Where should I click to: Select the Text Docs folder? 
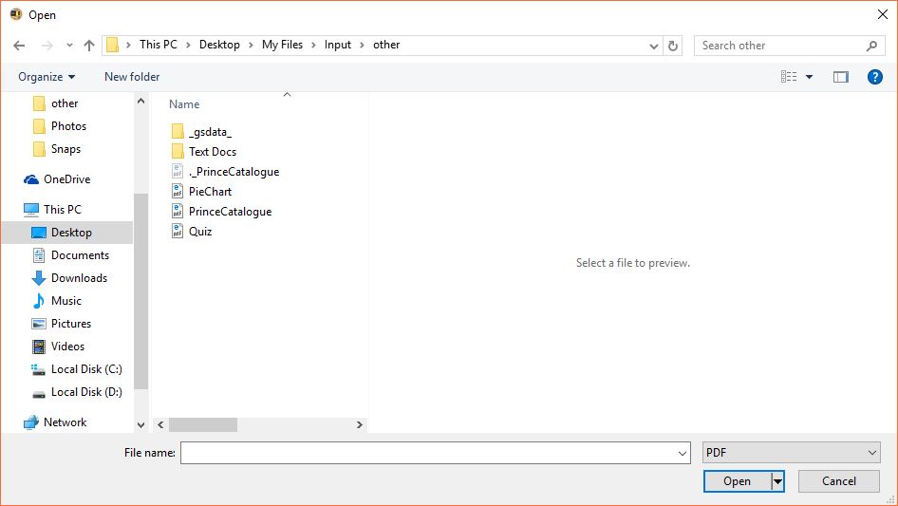pyautogui.click(x=204, y=152)
